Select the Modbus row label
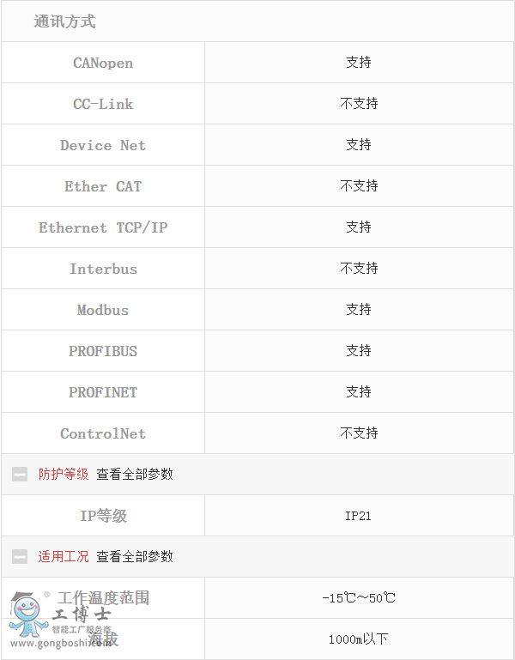The image size is (515, 660). (103, 310)
